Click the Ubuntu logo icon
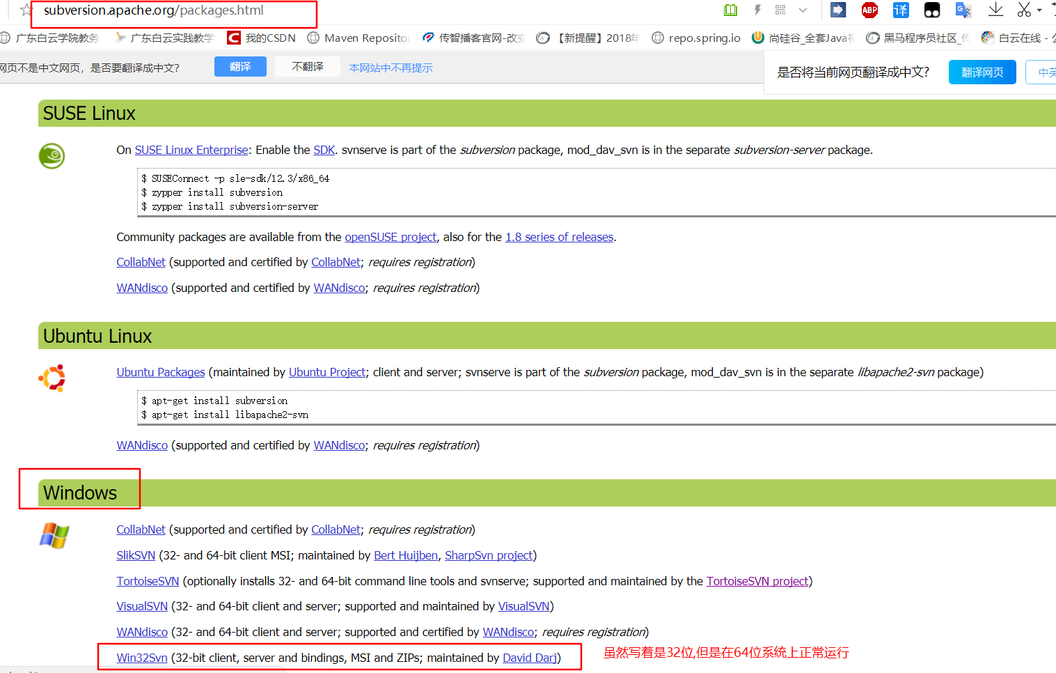The height and width of the screenshot is (673, 1056). [52, 378]
